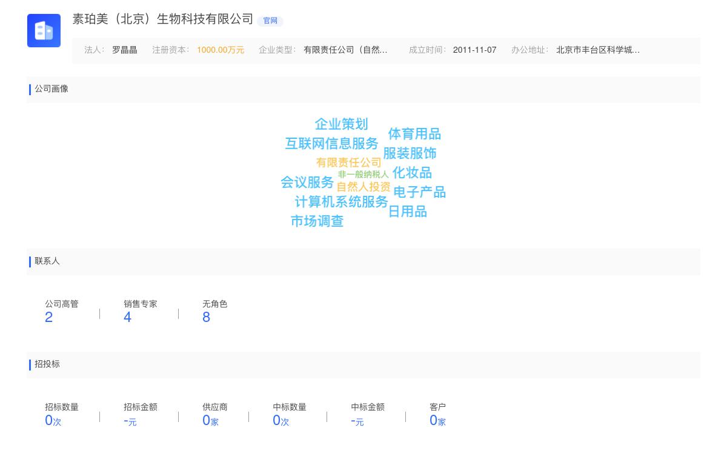Select word cloud tag 体育用品
The image size is (727, 456).
point(414,134)
